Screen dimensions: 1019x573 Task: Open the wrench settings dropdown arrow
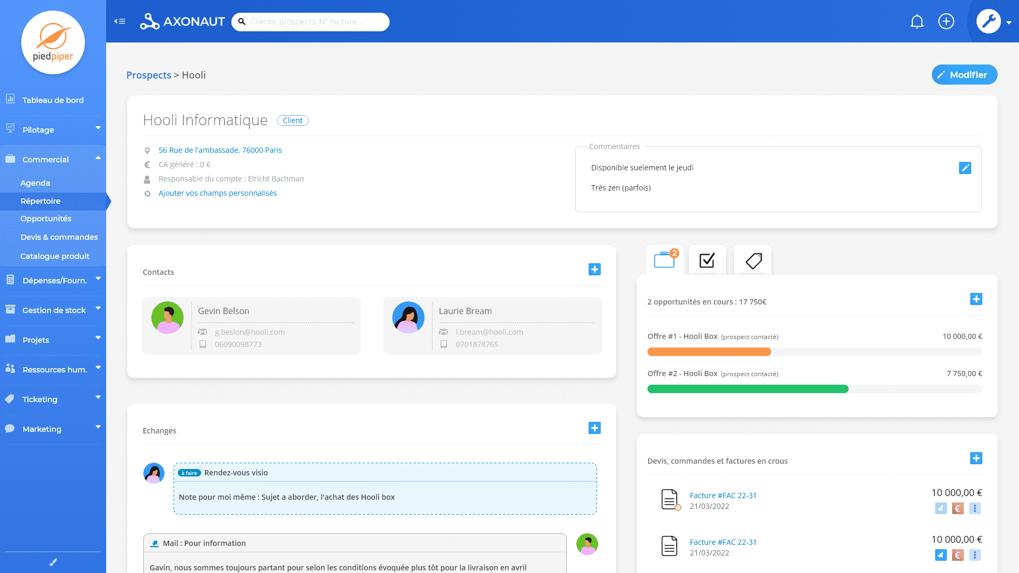tap(1008, 22)
